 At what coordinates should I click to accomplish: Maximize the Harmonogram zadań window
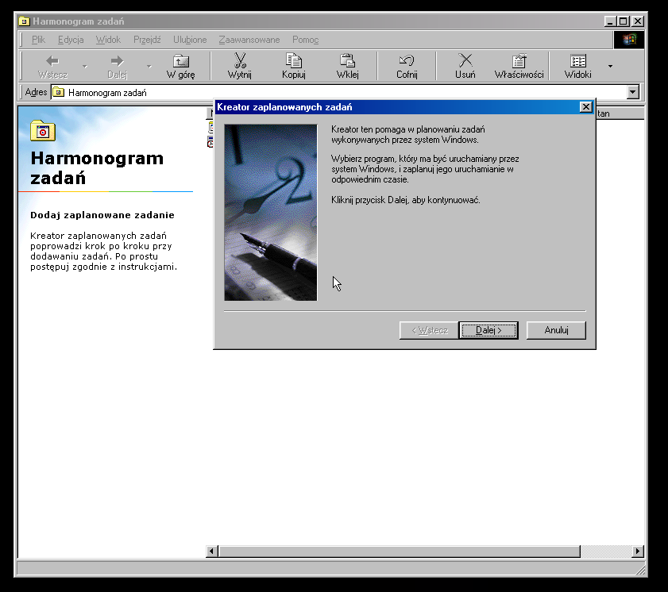click(624, 21)
